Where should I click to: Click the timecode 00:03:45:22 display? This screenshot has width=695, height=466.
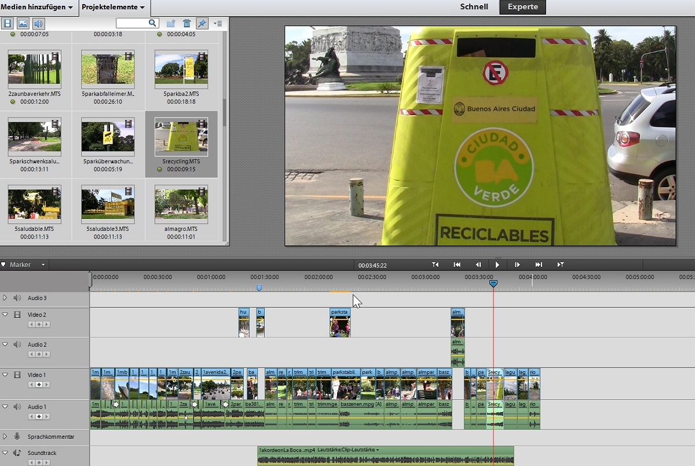[372, 265]
